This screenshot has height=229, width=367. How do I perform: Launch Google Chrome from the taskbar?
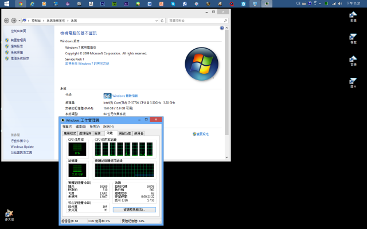(21, 3)
